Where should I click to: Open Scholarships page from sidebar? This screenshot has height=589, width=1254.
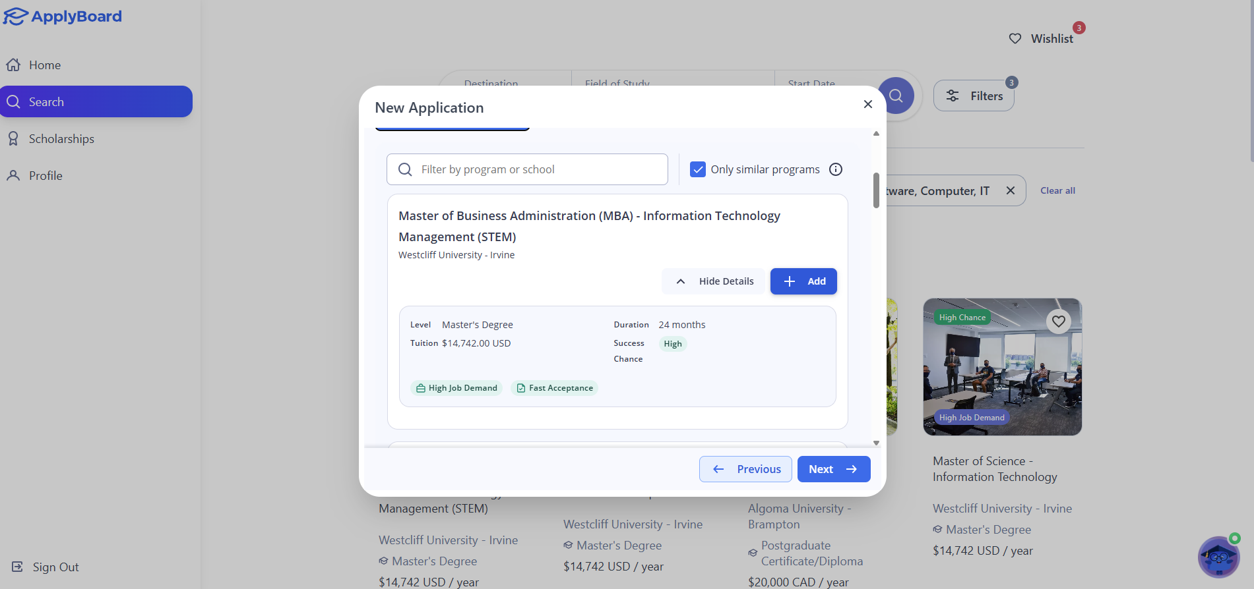click(96, 139)
